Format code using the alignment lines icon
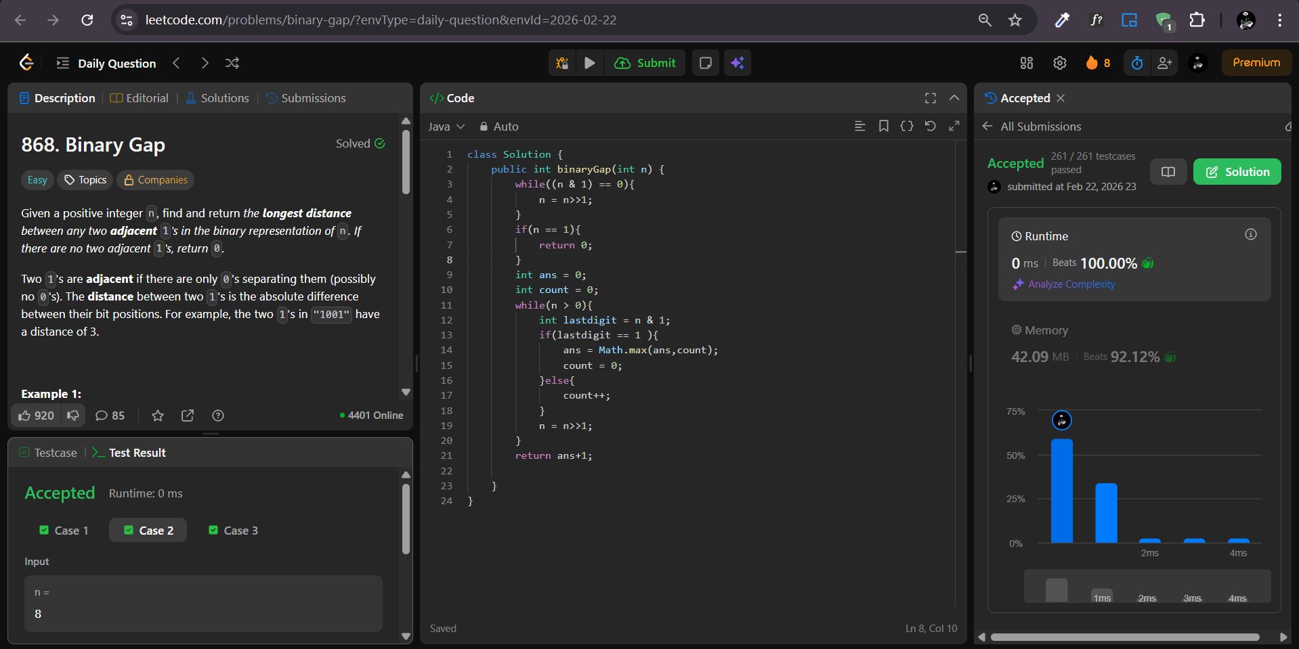The width and height of the screenshot is (1299, 649). pos(859,126)
